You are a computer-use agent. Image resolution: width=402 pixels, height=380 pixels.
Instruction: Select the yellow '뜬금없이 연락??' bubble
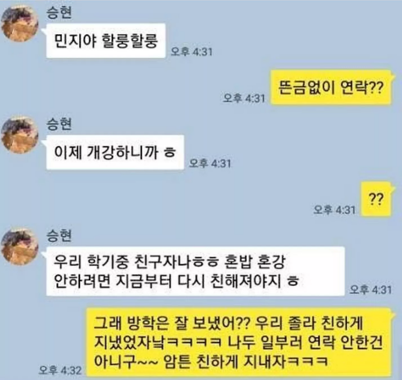point(331,87)
